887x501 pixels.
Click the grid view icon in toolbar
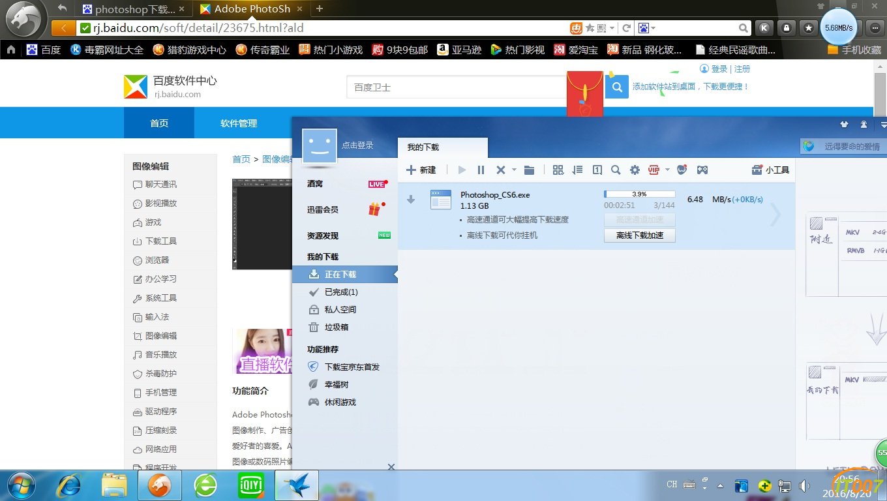click(x=558, y=170)
